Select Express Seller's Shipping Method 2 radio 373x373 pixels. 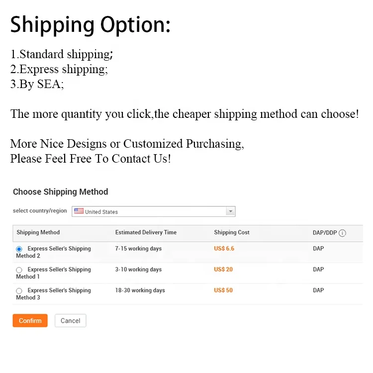coord(19,249)
